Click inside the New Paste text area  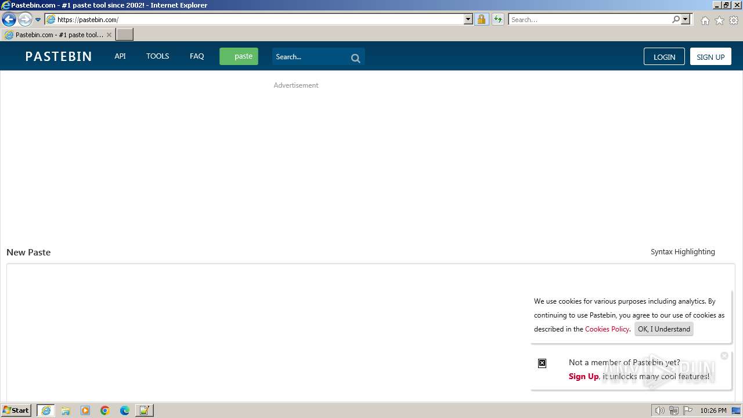pyautogui.click(x=370, y=332)
